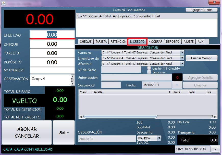The width and height of the screenshot is (222, 155).
Task: Click the Agregar Cuenta button
Action: pyautogui.click(x=201, y=10)
